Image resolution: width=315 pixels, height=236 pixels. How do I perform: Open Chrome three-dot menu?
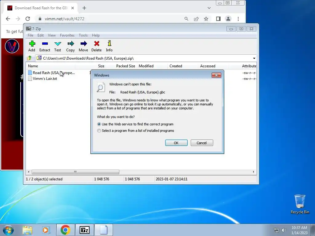(x=238, y=19)
